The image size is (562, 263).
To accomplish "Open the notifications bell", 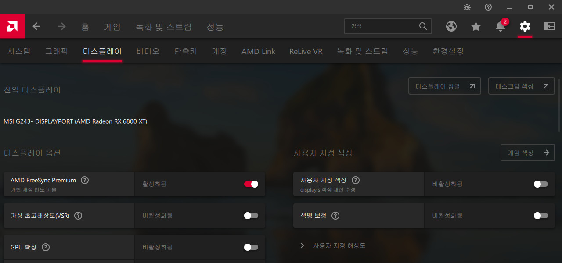I will tap(501, 26).
